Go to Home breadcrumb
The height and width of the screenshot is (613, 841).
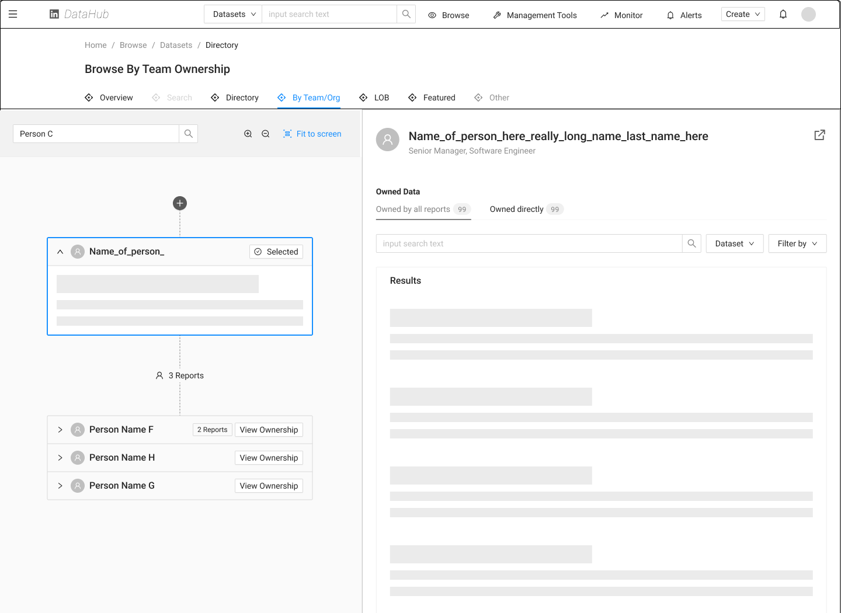point(96,45)
